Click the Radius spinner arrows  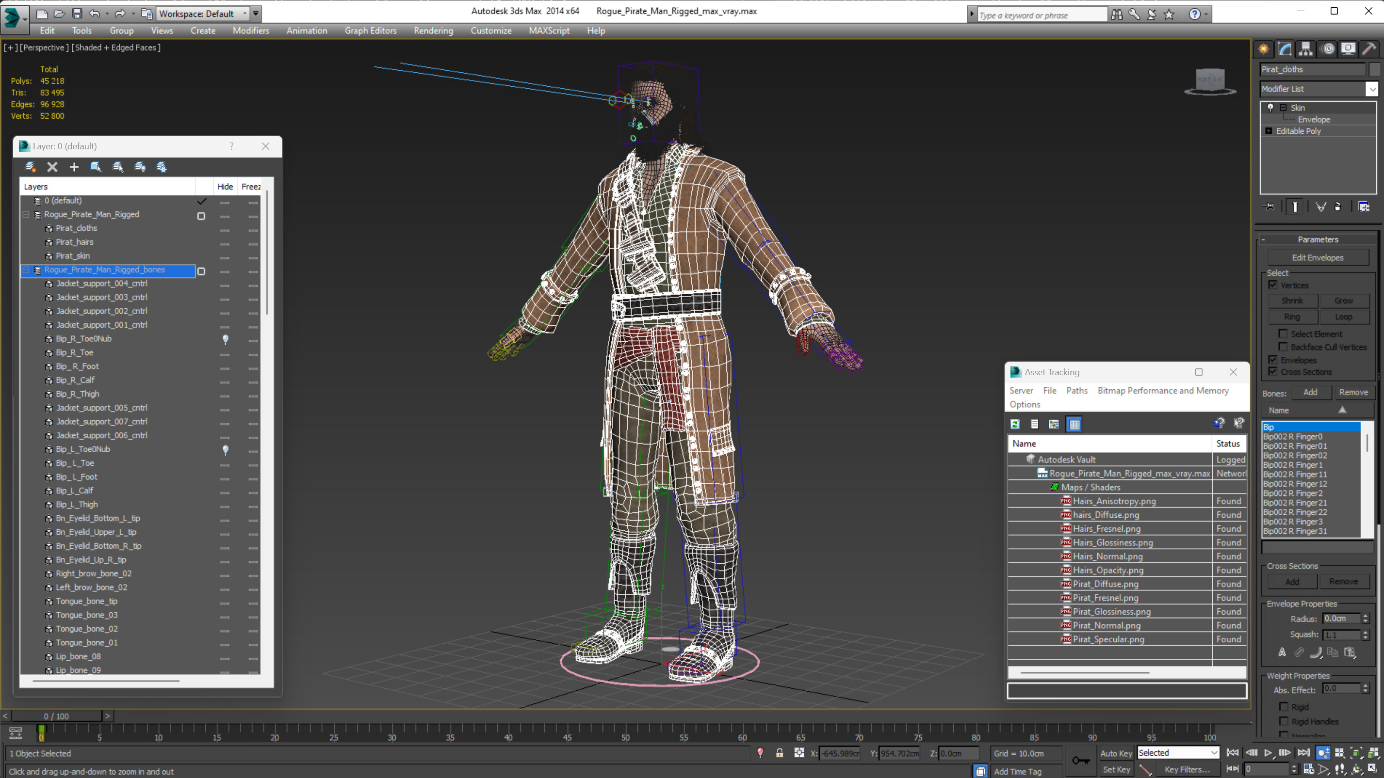(1365, 619)
